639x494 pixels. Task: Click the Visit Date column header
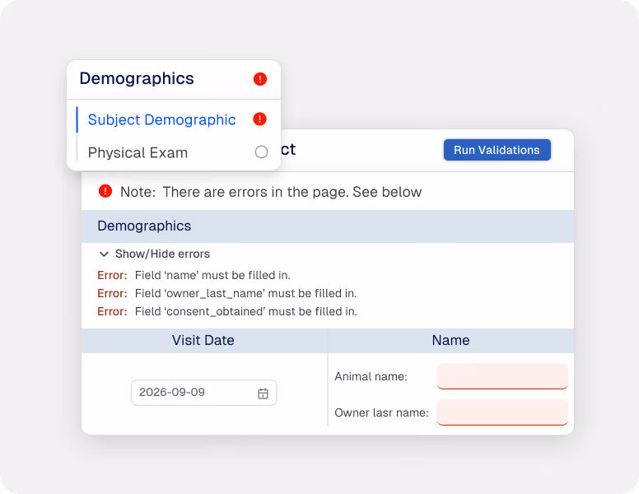point(204,340)
